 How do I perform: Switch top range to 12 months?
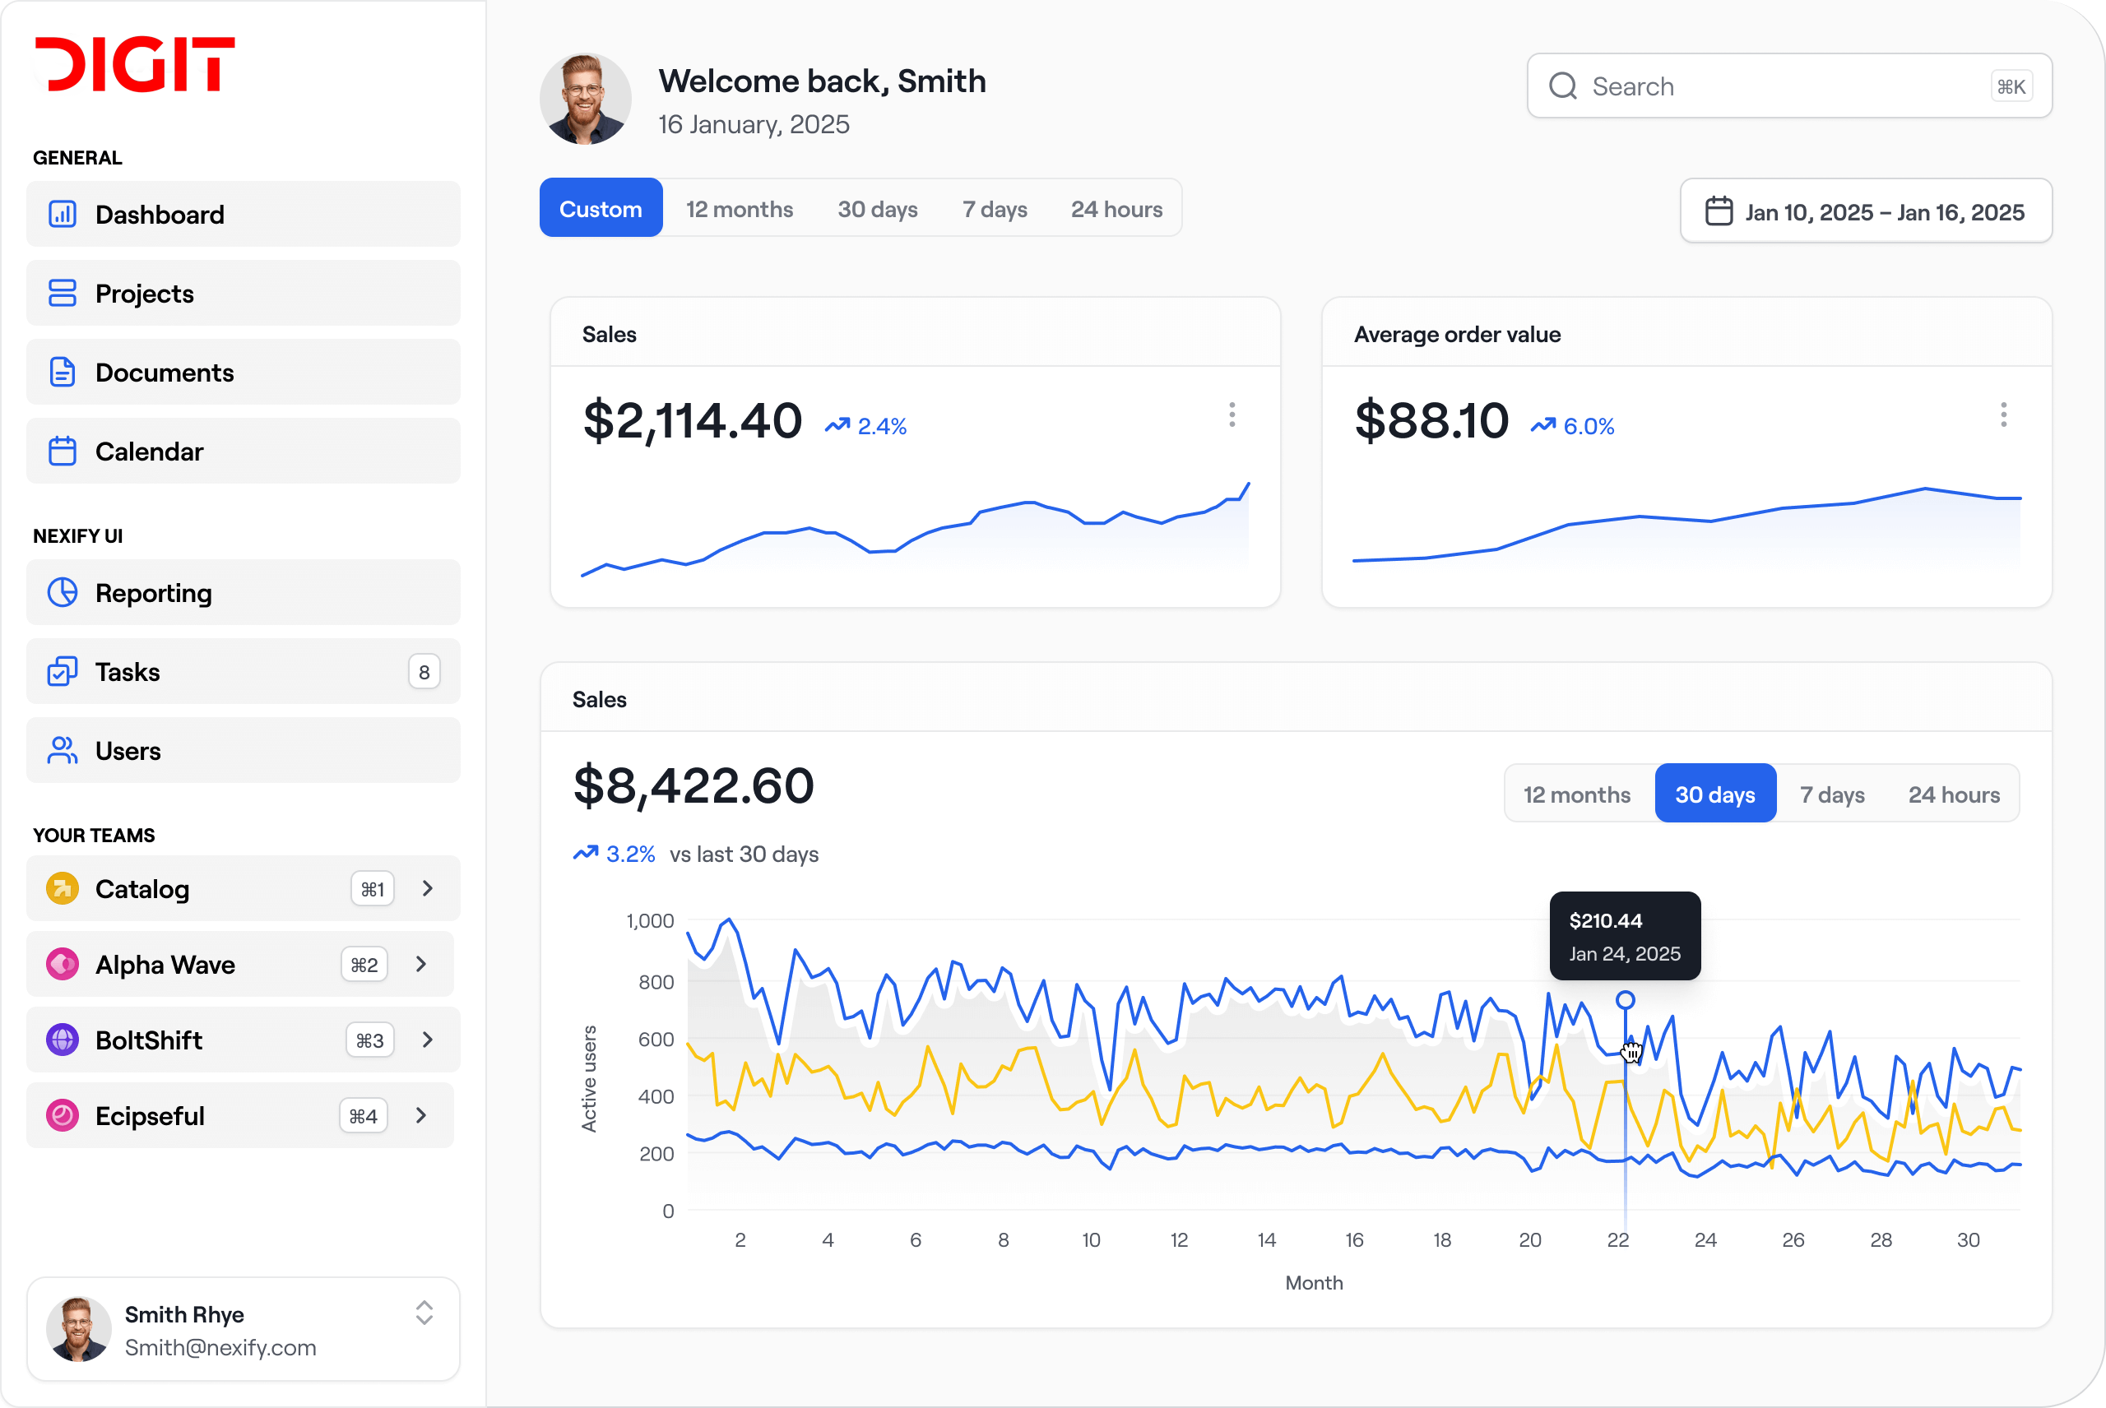coord(739,209)
